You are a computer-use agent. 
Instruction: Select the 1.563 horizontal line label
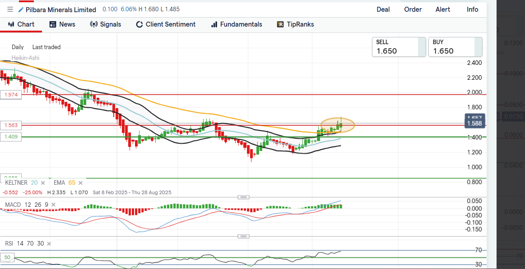pyautogui.click(x=11, y=125)
